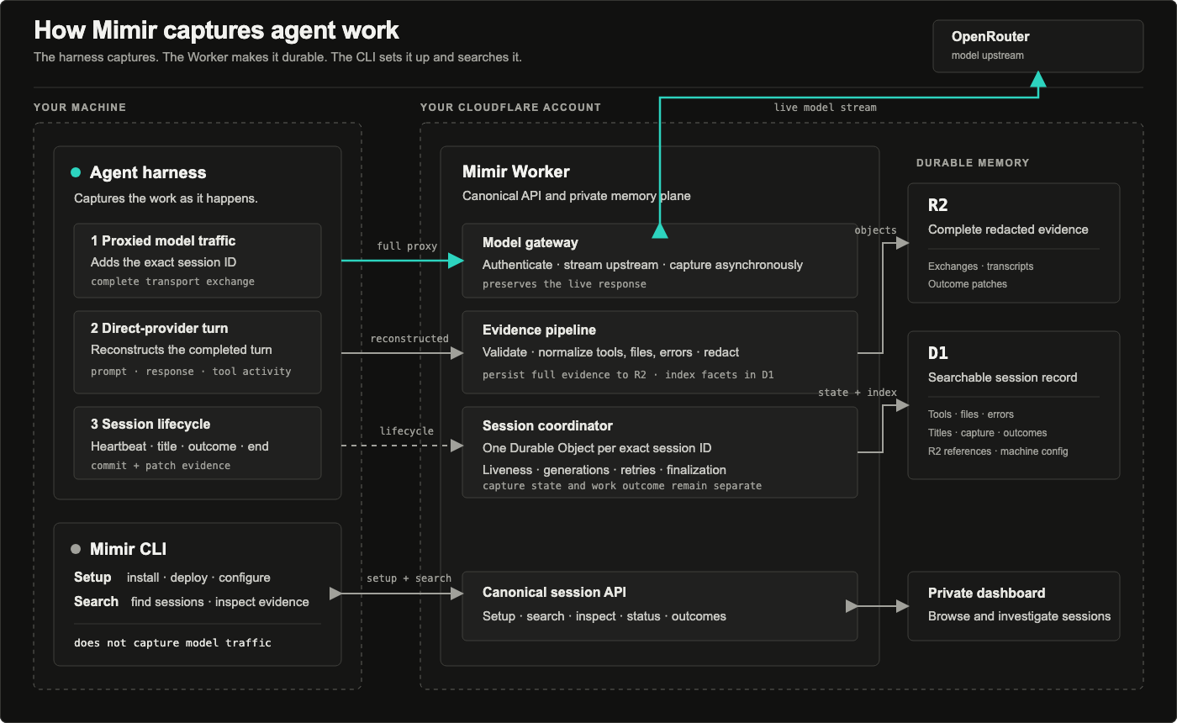Click 'complete transport exchange' text
The width and height of the screenshot is (1177, 723).
[x=172, y=282]
